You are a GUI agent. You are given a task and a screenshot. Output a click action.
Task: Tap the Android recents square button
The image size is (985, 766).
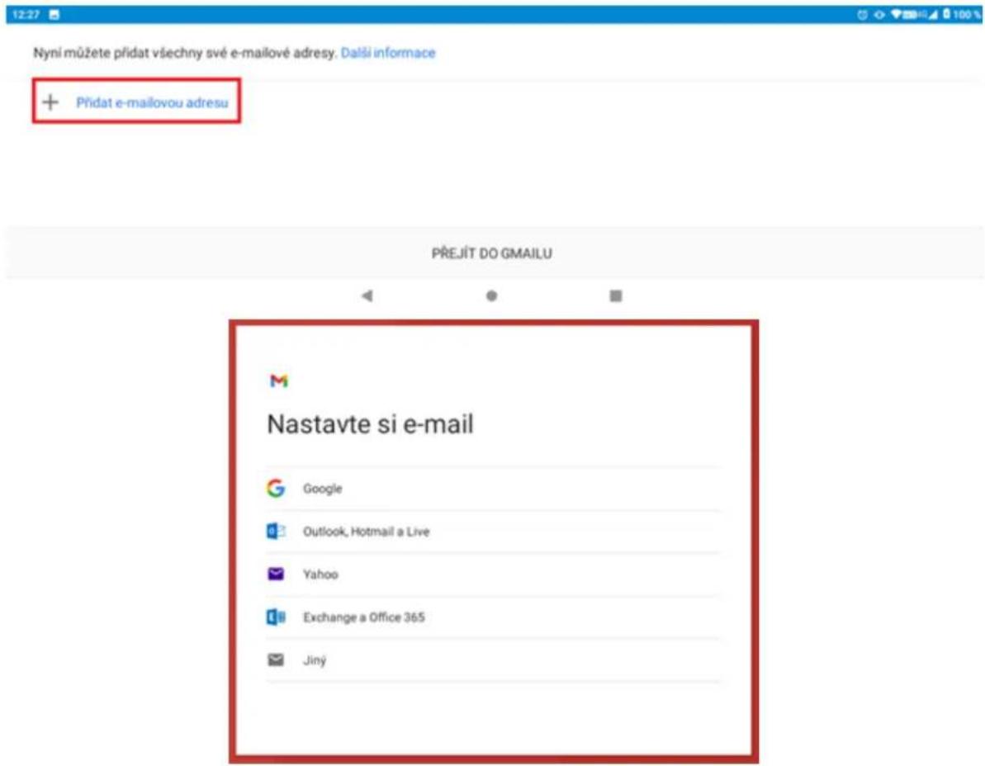coord(616,296)
